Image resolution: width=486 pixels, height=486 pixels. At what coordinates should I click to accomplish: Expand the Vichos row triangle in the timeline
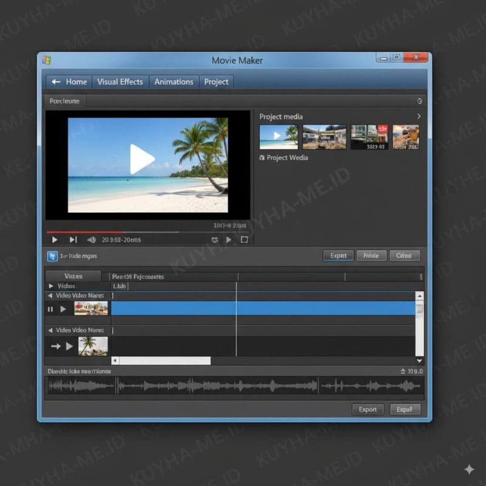(50, 286)
